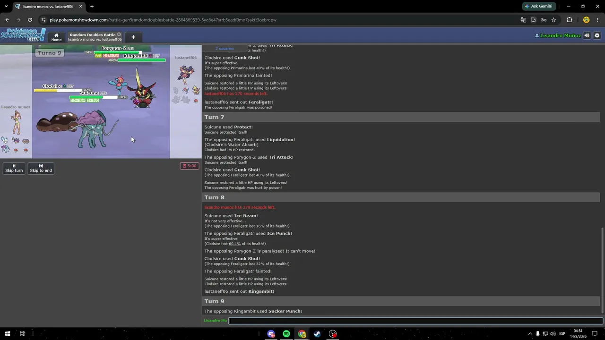Select the opposing Kingambit sprite

(143, 89)
